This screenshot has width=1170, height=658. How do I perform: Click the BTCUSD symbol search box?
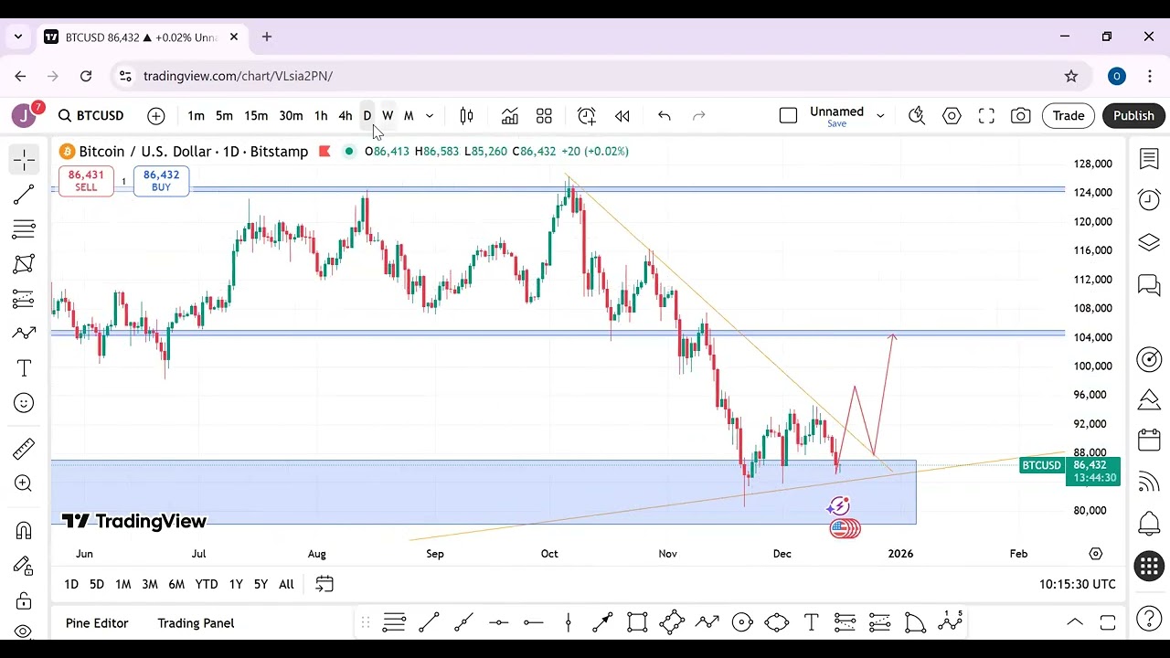coord(91,116)
